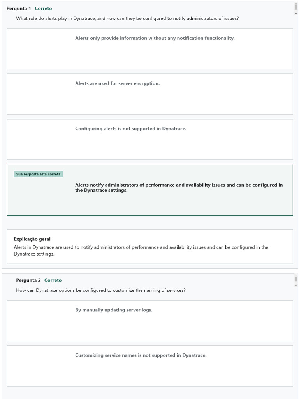Click the Pergunta 1 heading label

coord(19,8)
